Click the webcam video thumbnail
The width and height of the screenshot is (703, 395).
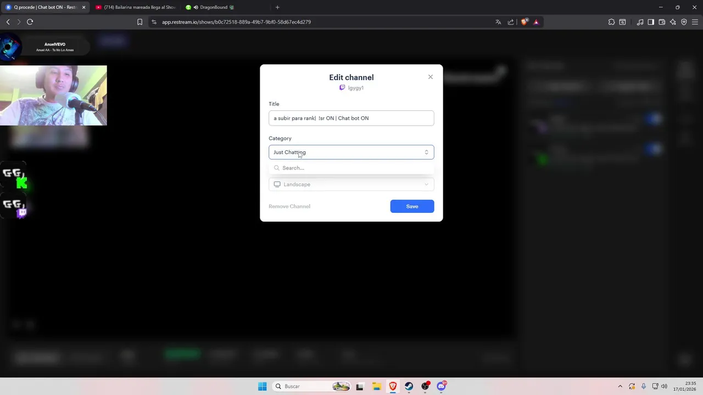click(53, 95)
